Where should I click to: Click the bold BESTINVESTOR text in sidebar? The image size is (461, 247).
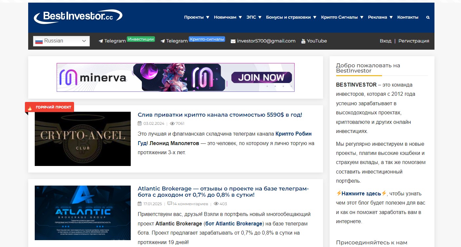tap(356, 85)
